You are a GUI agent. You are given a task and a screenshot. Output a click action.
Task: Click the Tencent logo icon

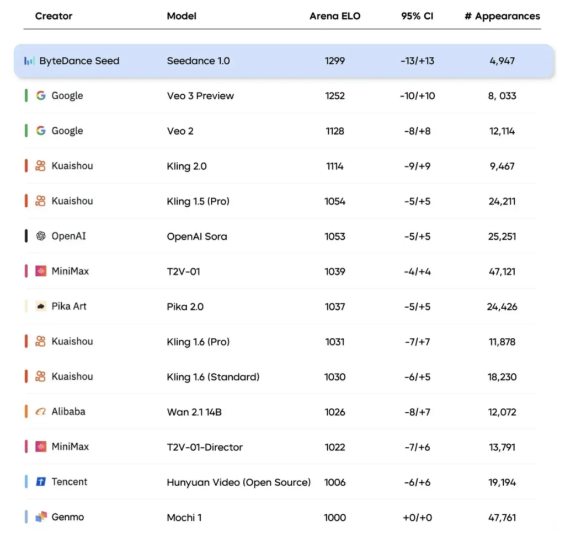(41, 481)
